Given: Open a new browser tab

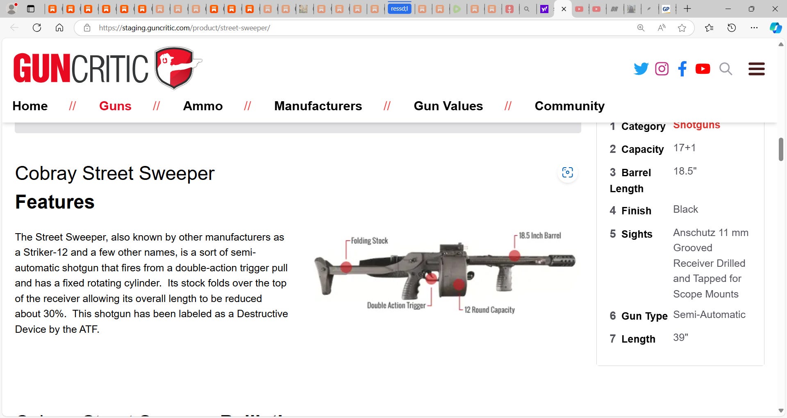Looking at the screenshot, I should click(x=687, y=9).
